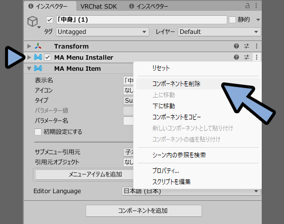284x224 pixels.
Task: Open Transform help reference icon
Action: point(236,46)
